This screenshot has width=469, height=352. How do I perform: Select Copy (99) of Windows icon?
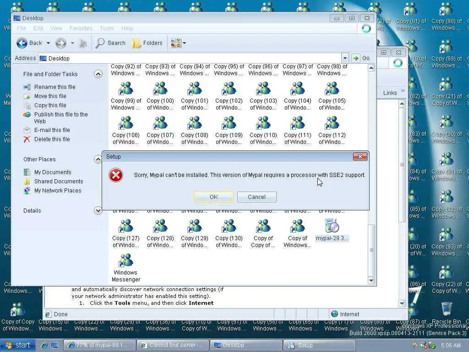125,96
